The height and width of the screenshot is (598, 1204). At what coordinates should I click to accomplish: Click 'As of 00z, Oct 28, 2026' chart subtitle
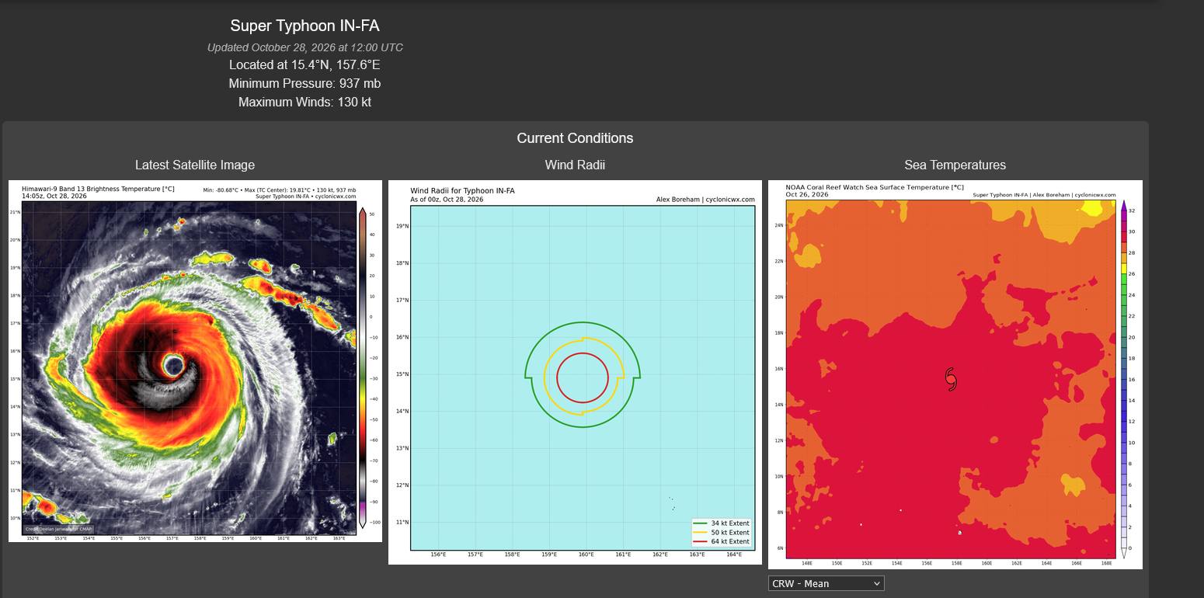[447, 200]
